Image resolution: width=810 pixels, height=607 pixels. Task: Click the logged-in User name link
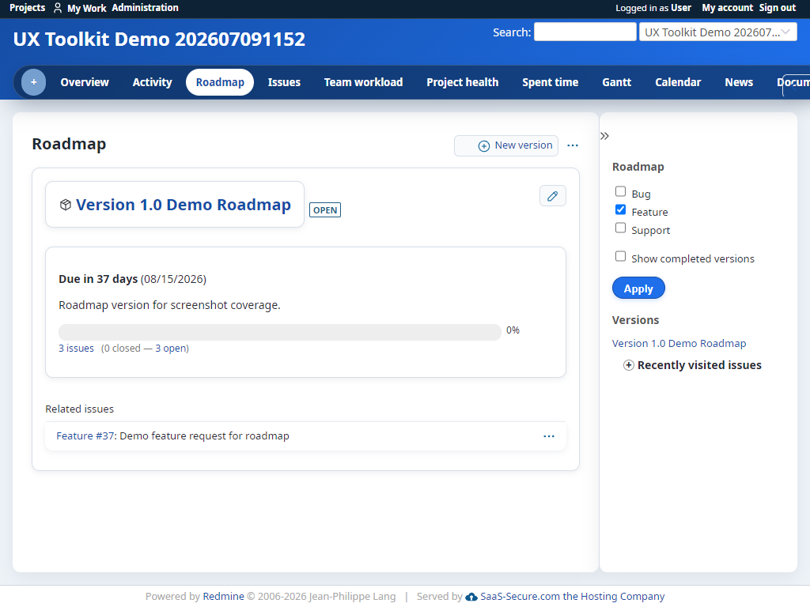681,8
